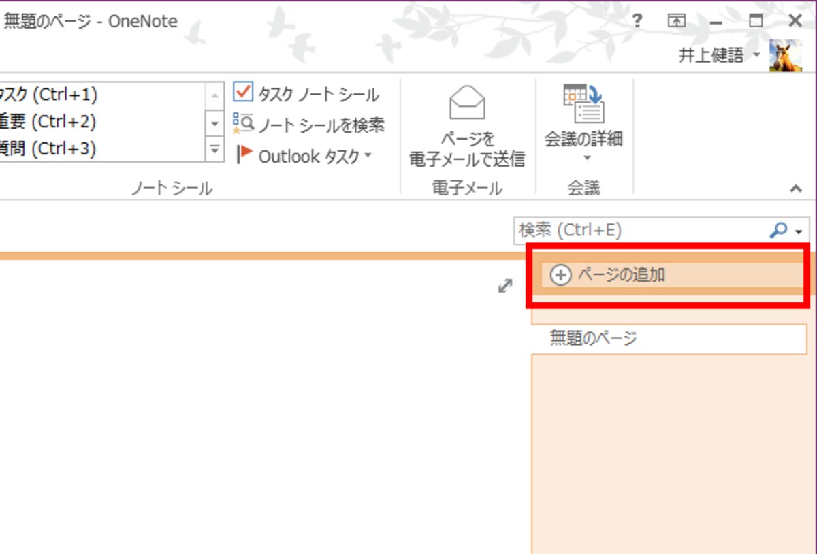
Task: Toggle full page view with the expand arrow icon
Action: pyautogui.click(x=504, y=287)
